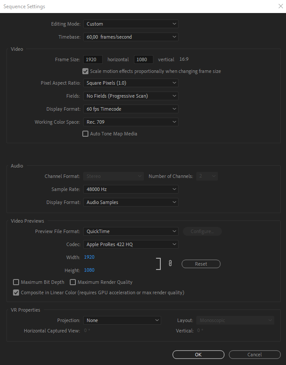Dismiss the dialog with Cancel
The width and height of the screenshot is (286, 365).
254,354
